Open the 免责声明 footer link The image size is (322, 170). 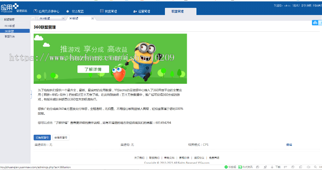point(214,158)
